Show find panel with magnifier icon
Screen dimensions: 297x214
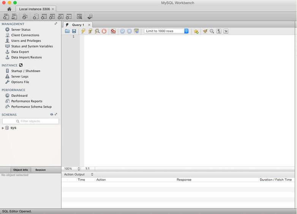click(212, 31)
